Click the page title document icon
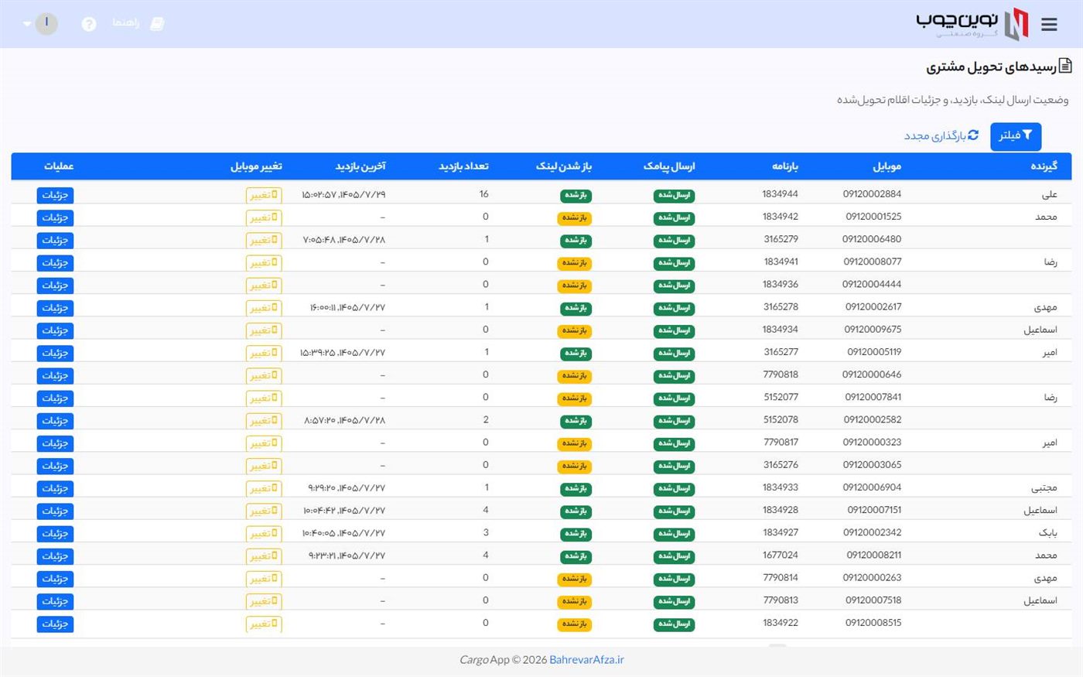 click(1065, 66)
